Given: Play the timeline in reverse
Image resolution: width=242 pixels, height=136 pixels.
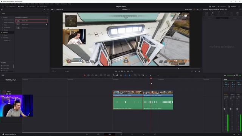Looking at the screenshot, I should (x=119, y=71).
